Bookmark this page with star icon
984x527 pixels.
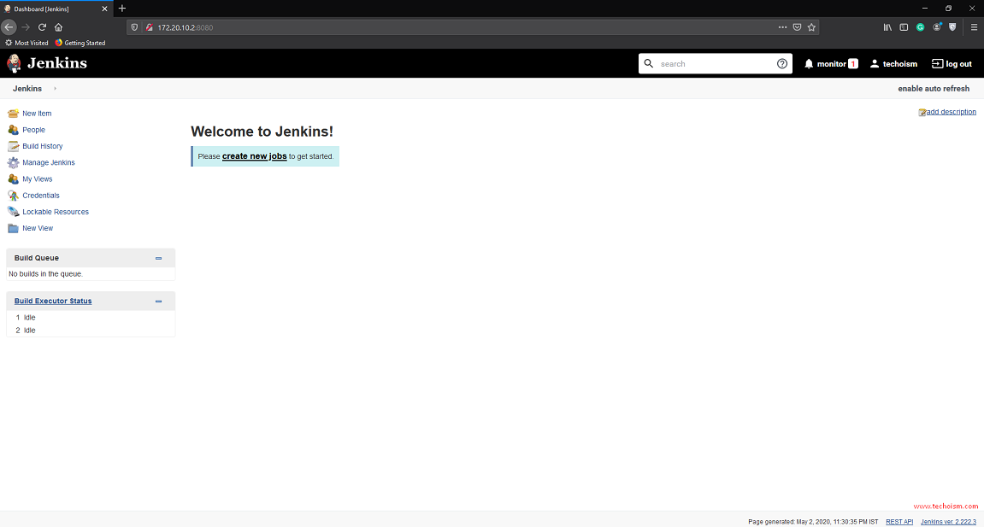(811, 27)
